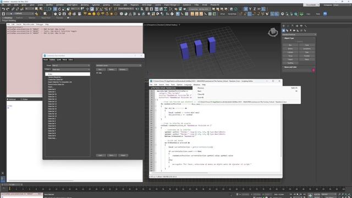Click Save... button at bottom of Customize dialog

(112, 155)
